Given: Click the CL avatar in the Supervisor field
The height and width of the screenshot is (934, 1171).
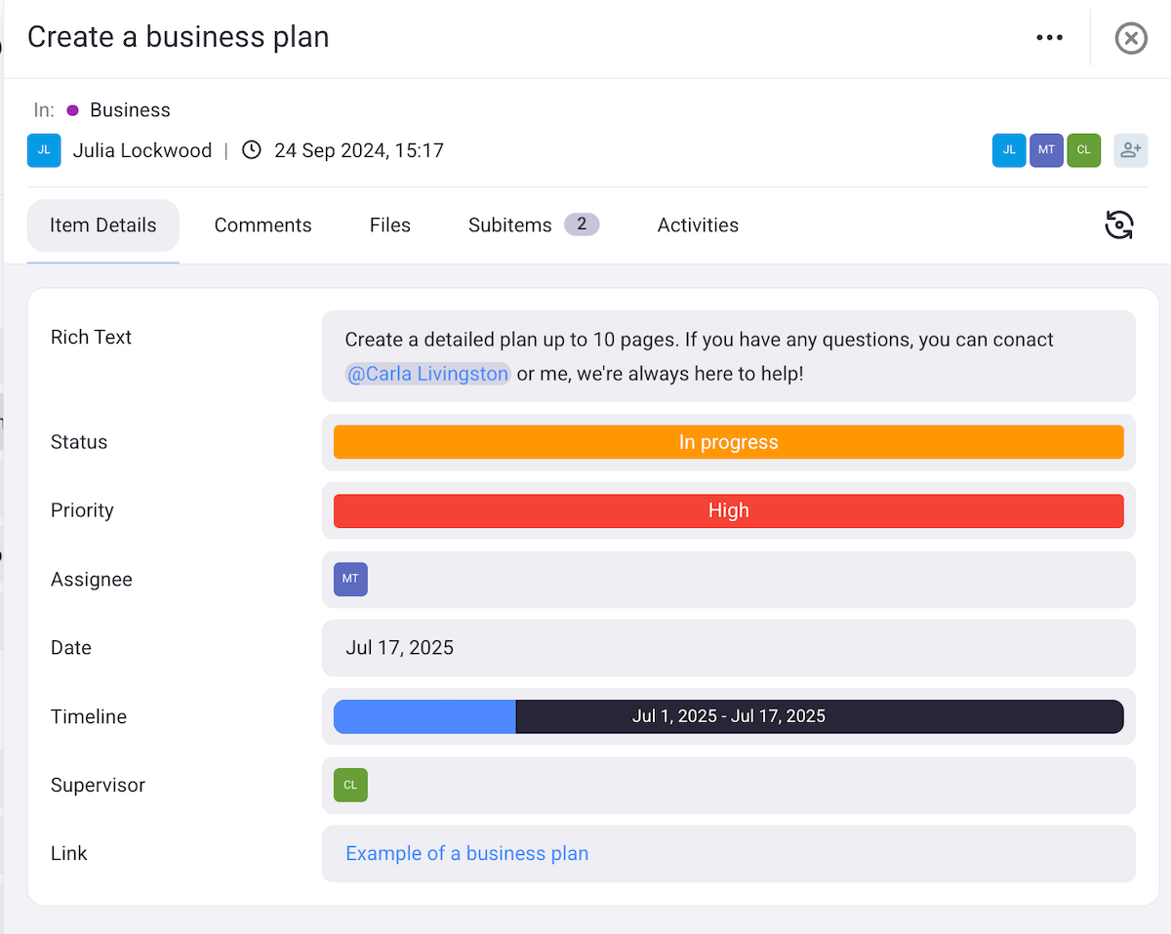Looking at the screenshot, I should (350, 785).
